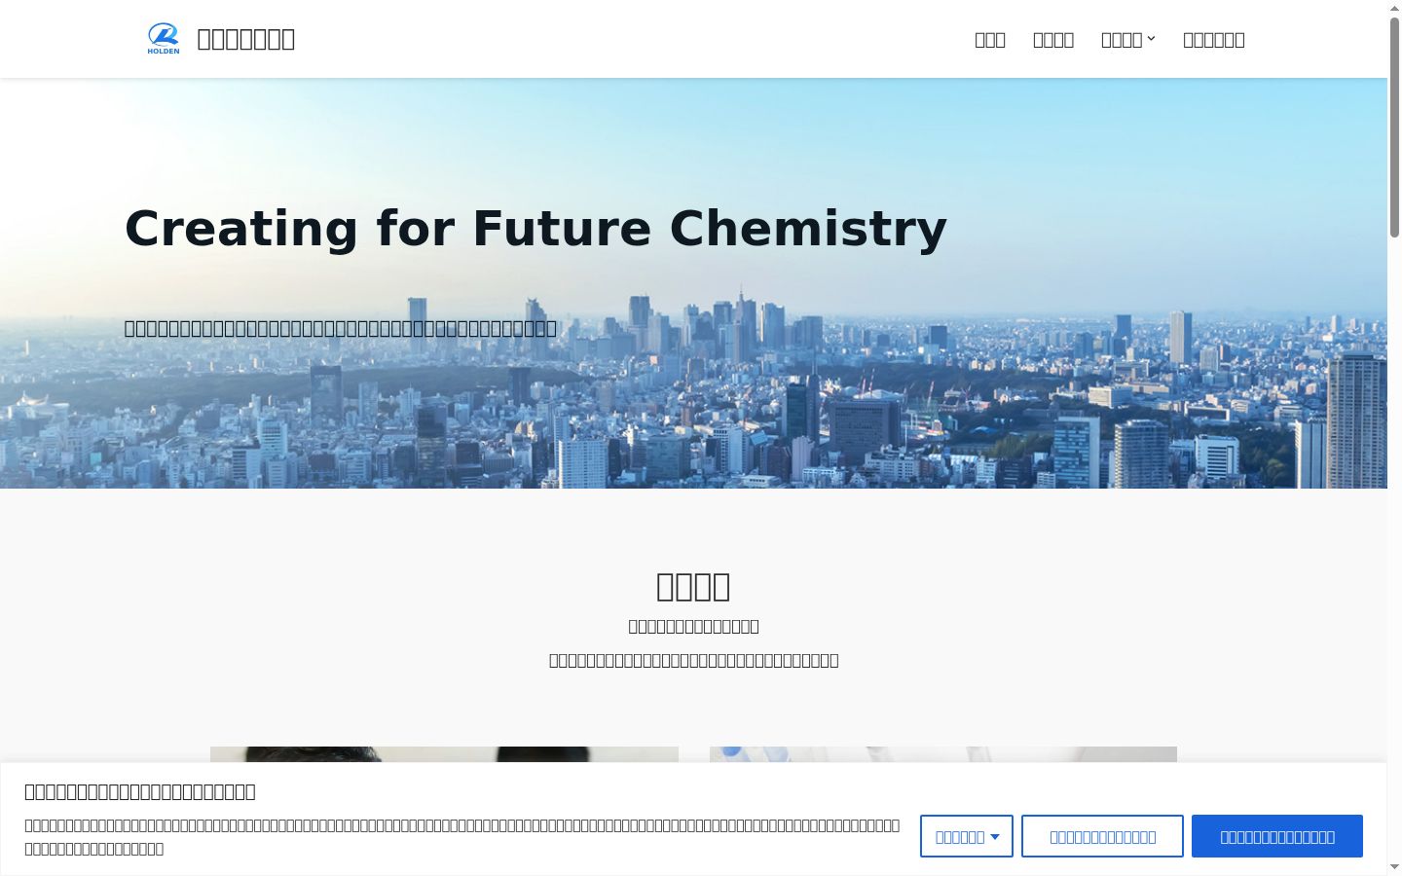
Task: Click the centered section heading below the banner
Action: pyautogui.click(x=693, y=586)
